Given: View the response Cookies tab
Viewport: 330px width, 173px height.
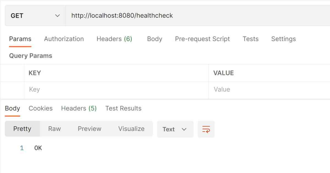Looking at the screenshot, I should point(40,108).
